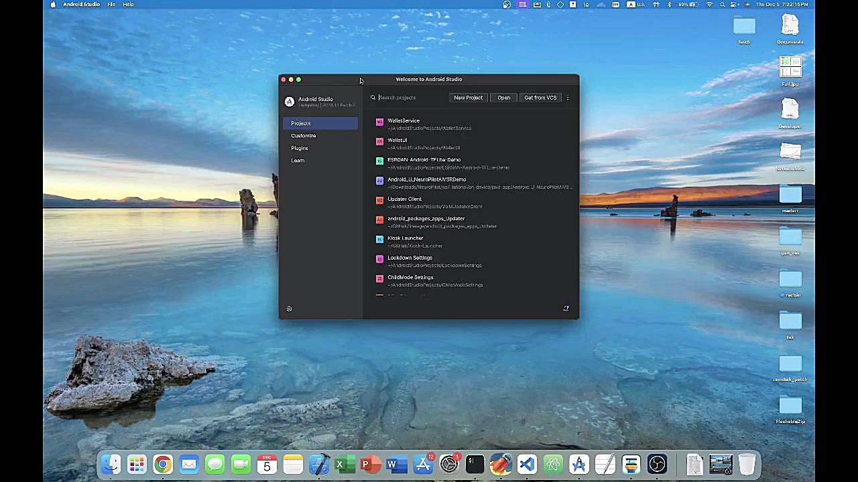Click the search magnifier icon
Viewport: 858px width, 482px height.
point(373,98)
